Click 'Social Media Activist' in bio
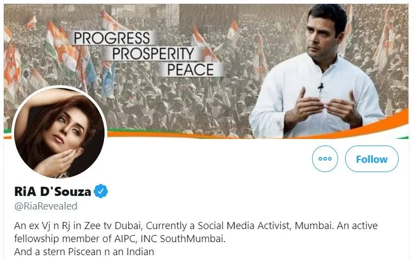This screenshot has height=260, width=415. point(243,226)
